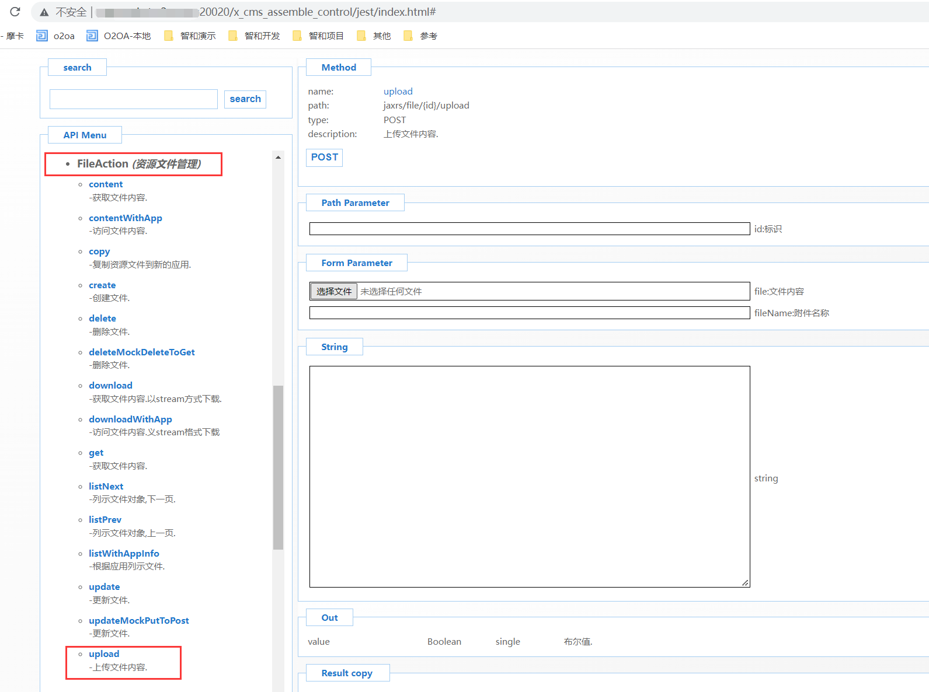Screen dimensions: 929x692
Task: Open the O2OA-本地 bookmark
Action: pos(119,36)
